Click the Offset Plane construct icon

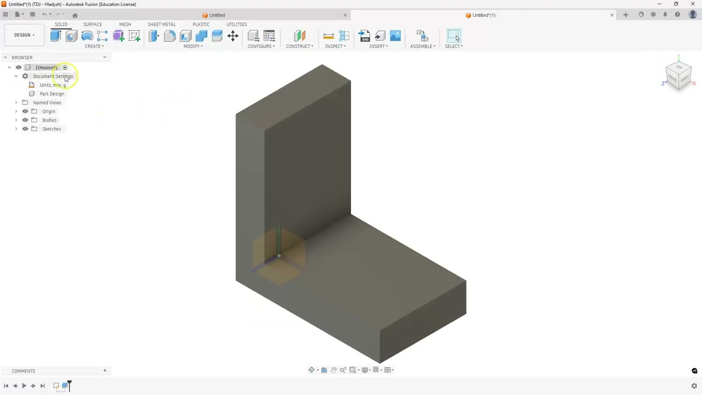click(x=299, y=36)
